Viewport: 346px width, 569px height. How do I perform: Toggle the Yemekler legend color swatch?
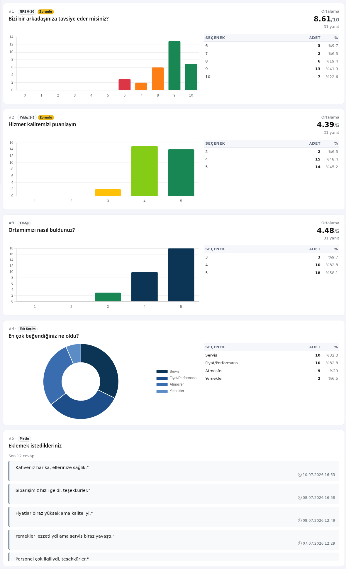click(x=162, y=391)
